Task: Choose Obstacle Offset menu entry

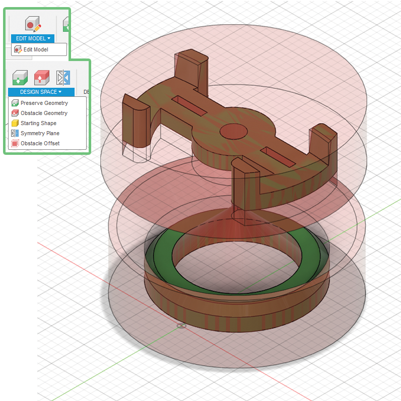Action: point(47,143)
